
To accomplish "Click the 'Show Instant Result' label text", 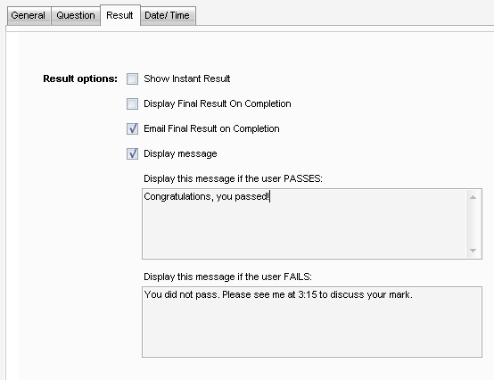I will click(x=187, y=78).
